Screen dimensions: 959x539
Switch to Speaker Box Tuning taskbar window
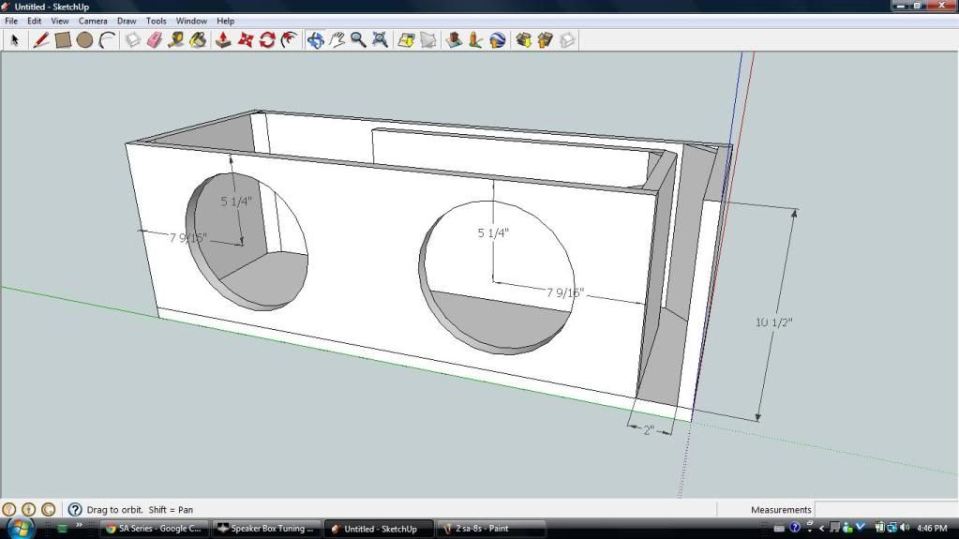[266, 529]
